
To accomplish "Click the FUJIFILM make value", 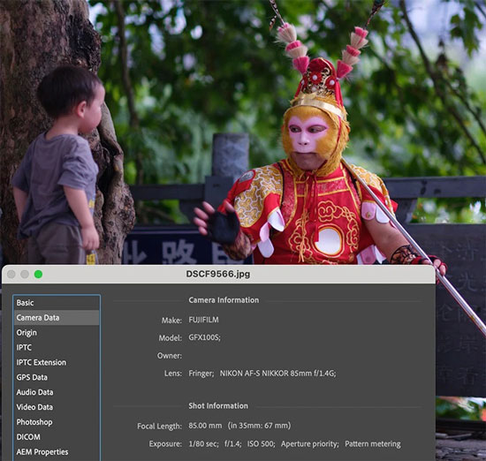I will tap(203, 320).
